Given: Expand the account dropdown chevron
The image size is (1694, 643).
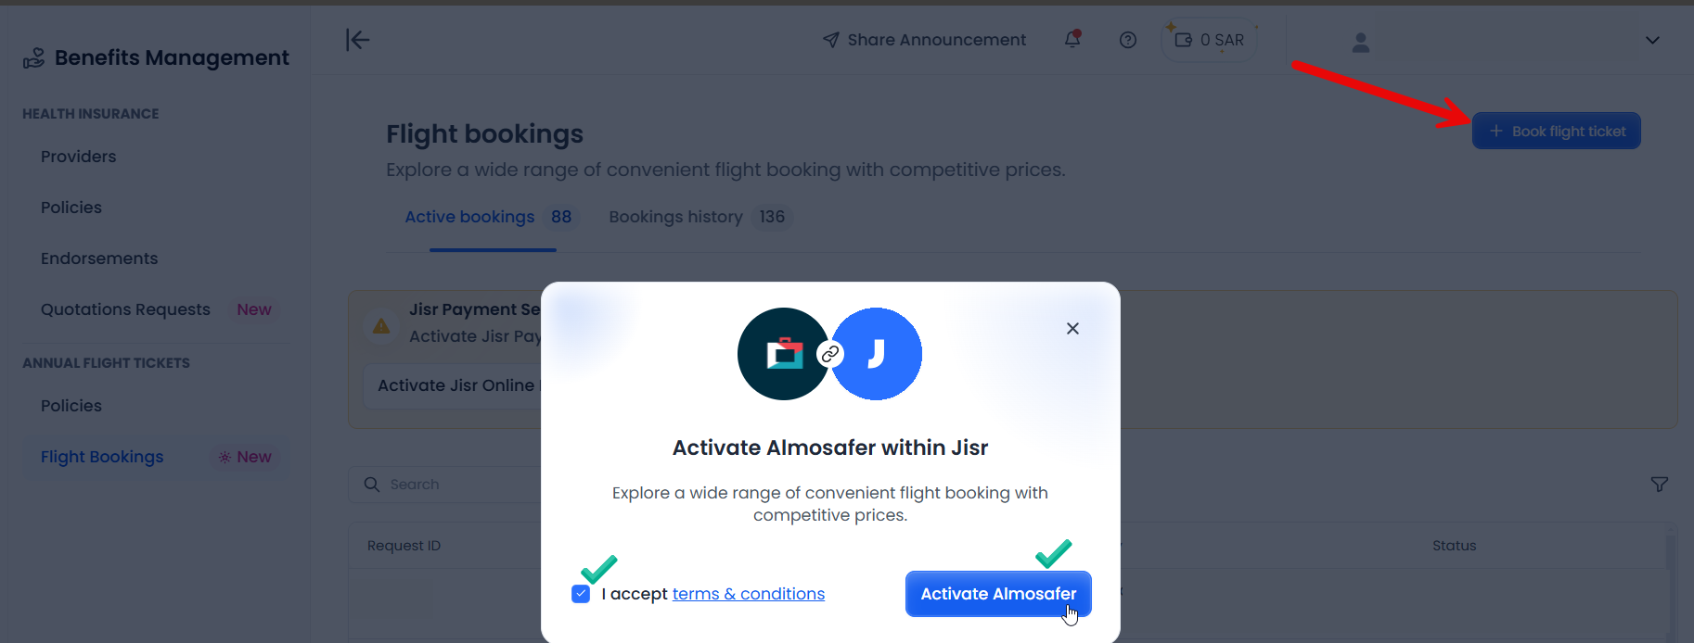Looking at the screenshot, I should pos(1652,41).
